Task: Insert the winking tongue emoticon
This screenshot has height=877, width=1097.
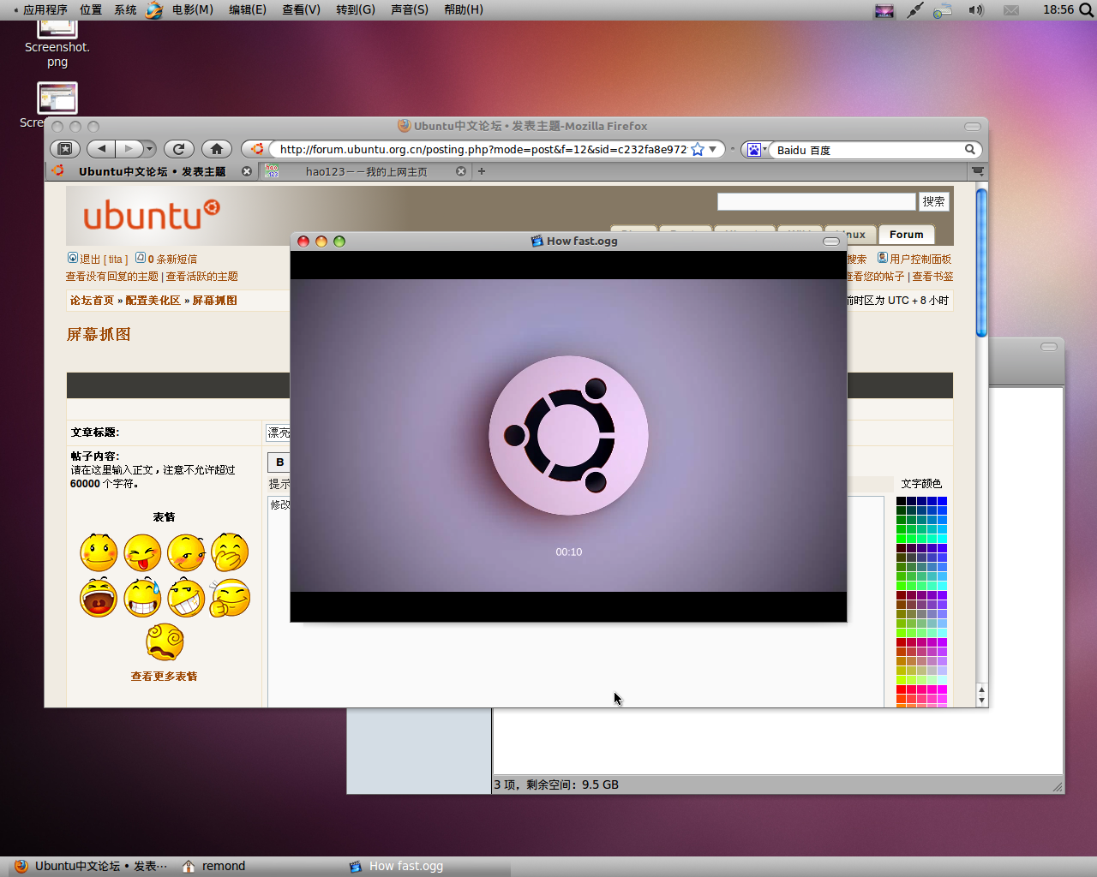Action: coord(142,552)
